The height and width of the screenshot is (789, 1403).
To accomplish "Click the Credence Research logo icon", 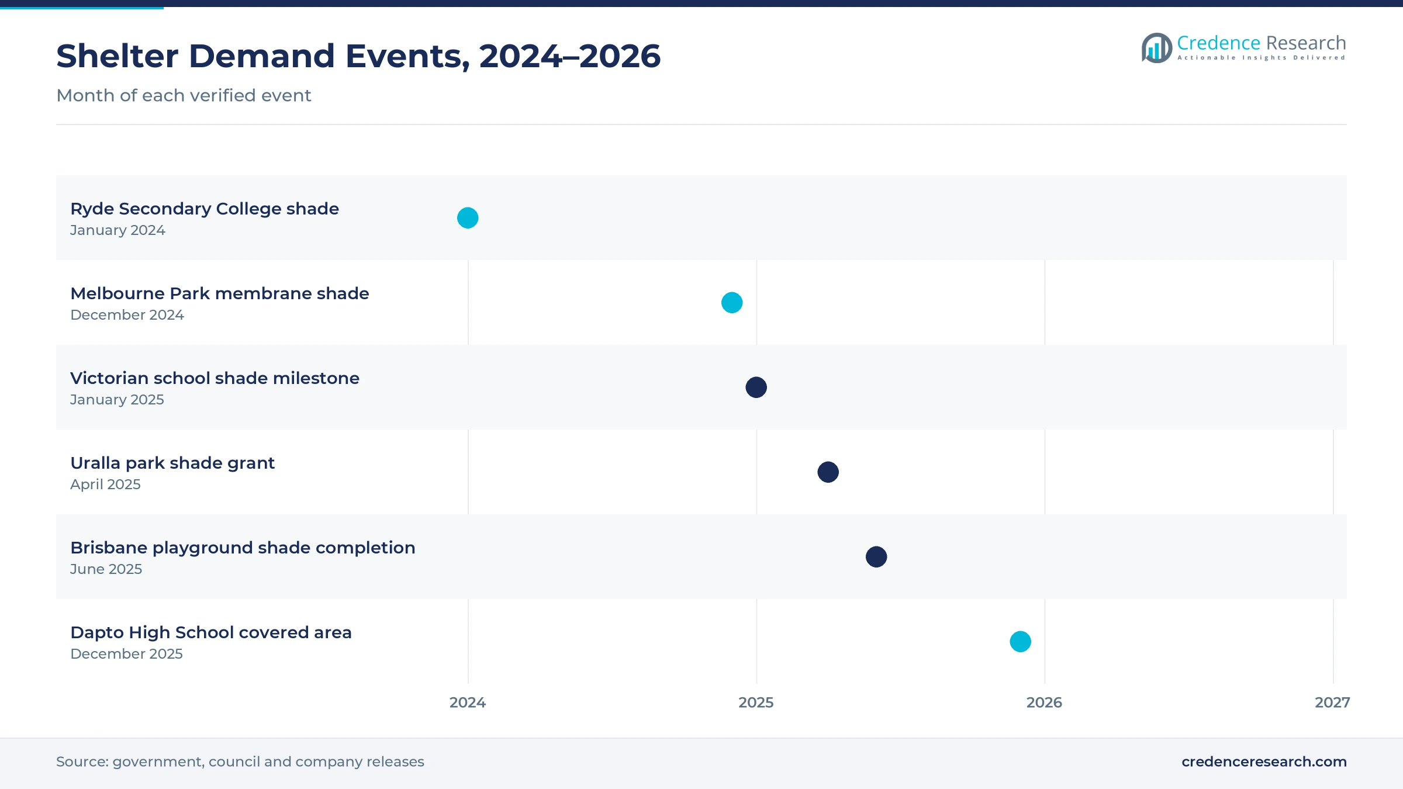I will pyautogui.click(x=1157, y=48).
